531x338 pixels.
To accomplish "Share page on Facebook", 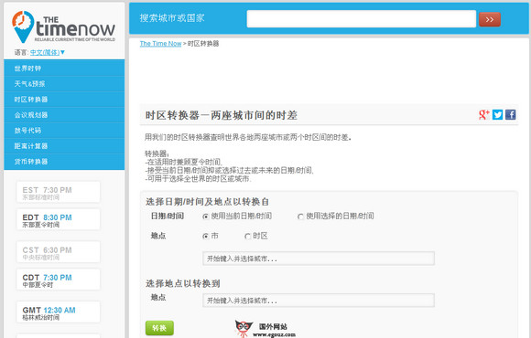I will point(511,114).
